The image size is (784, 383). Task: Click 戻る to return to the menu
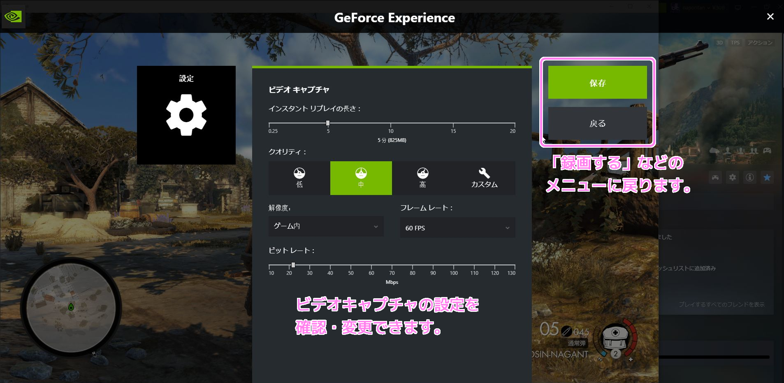point(597,123)
